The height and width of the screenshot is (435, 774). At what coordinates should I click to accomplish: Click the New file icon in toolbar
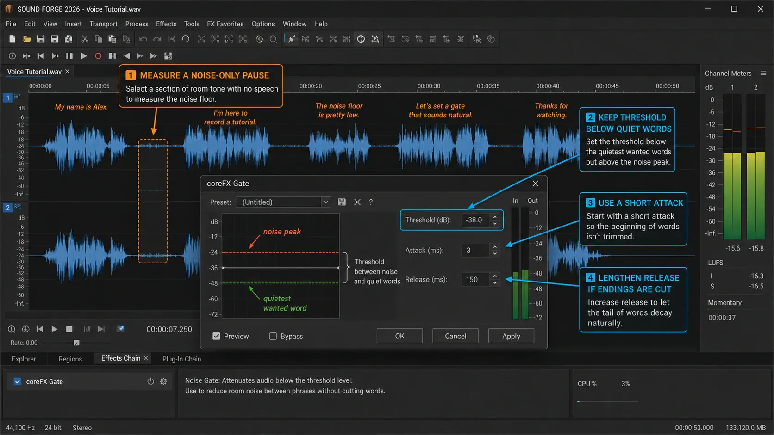tap(12, 39)
